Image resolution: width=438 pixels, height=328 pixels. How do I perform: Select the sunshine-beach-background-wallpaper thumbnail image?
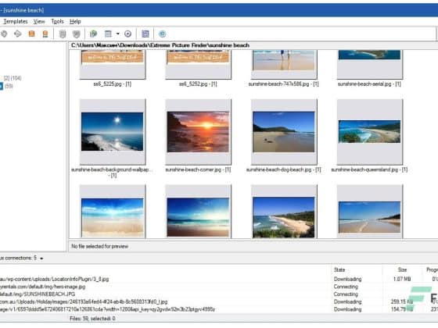[x=113, y=132]
